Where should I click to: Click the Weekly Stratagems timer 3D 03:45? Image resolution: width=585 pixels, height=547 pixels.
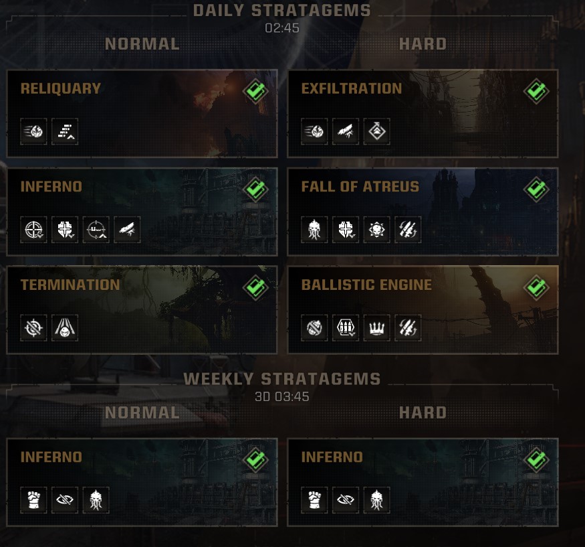click(281, 396)
